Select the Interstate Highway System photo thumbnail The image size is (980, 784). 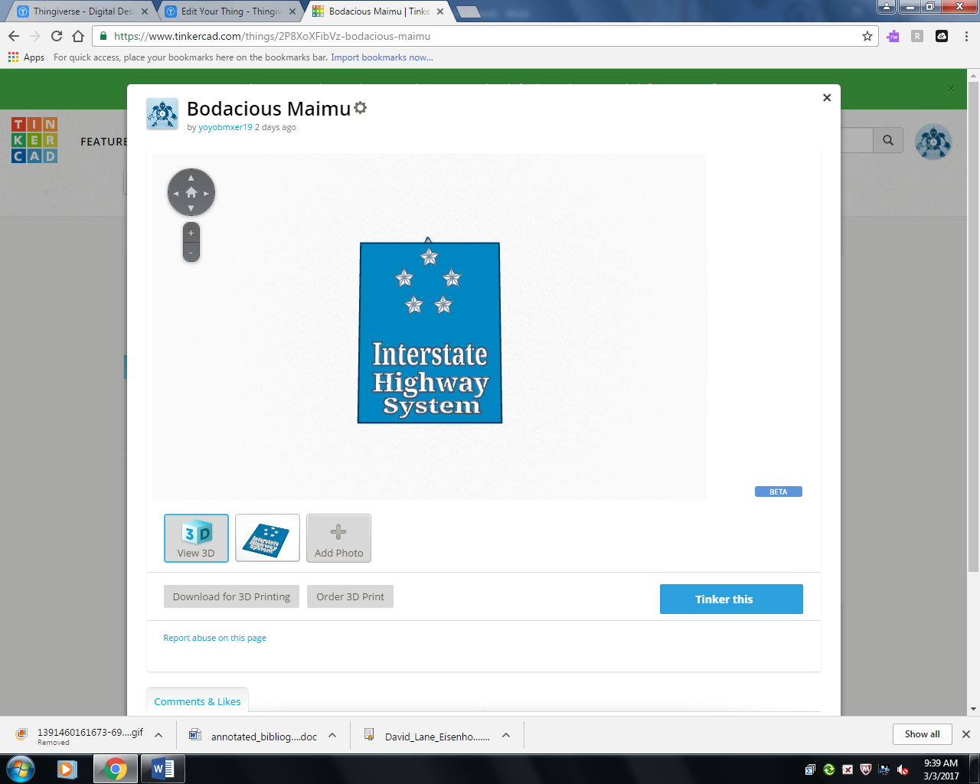267,538
